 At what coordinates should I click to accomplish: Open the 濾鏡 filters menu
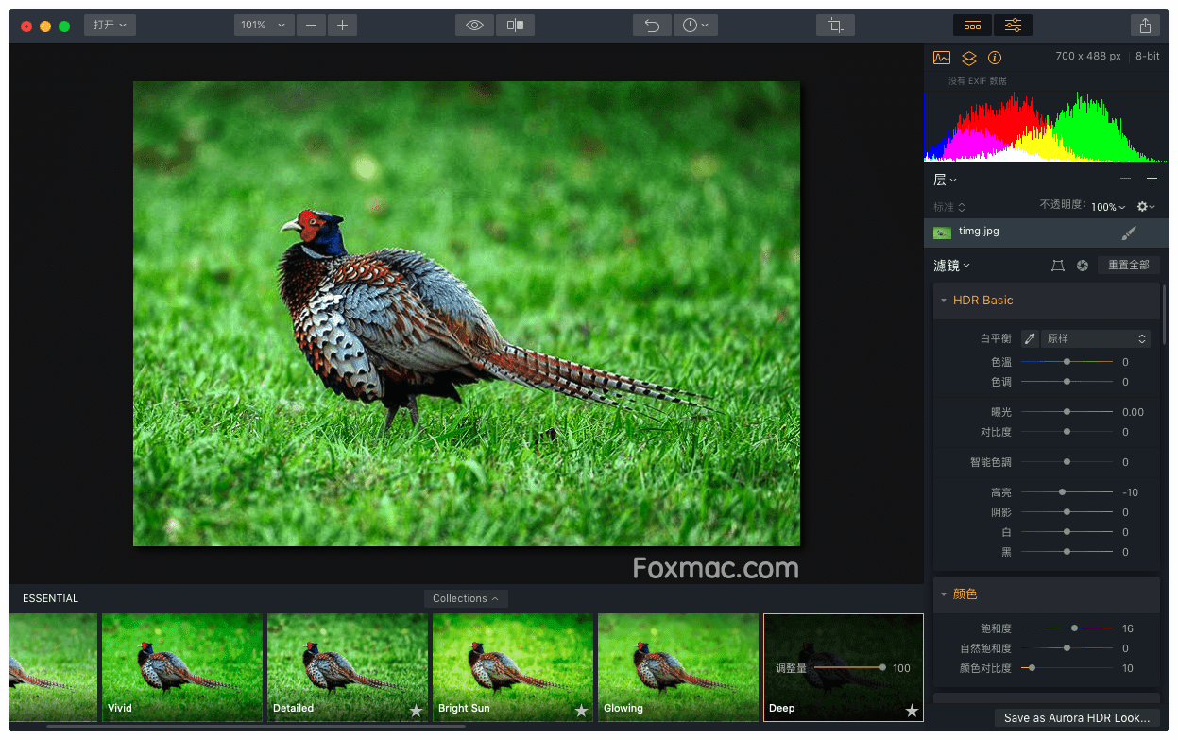[x=951, y=266]
